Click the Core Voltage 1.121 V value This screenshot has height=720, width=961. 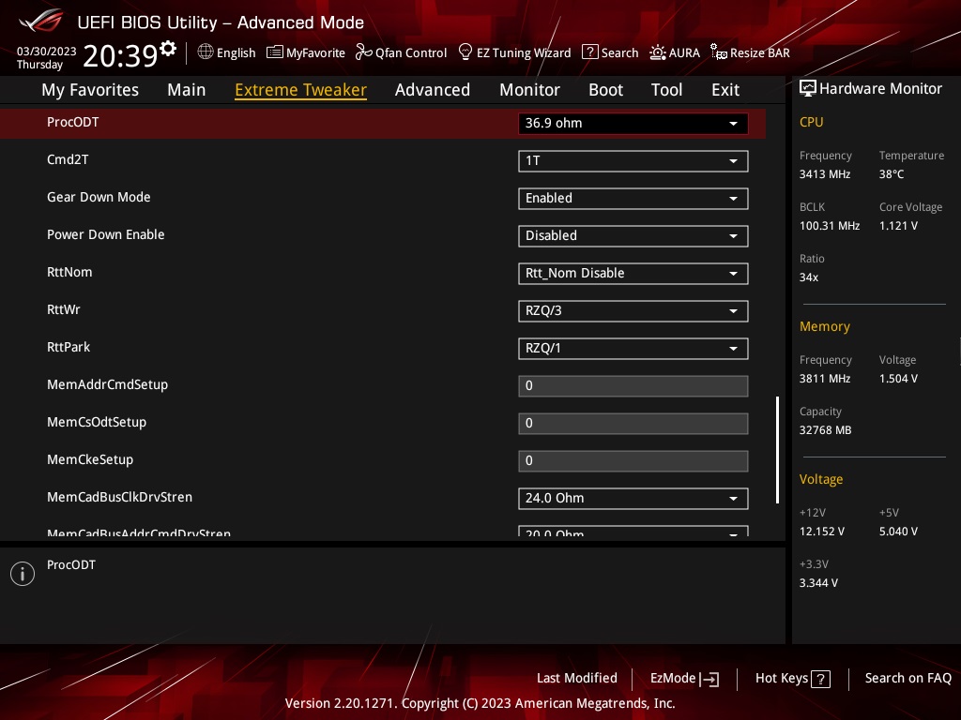[x=898, y=226]
